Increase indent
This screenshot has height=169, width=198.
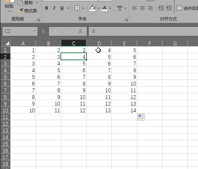pyautogui.click(x=169, y=8)
